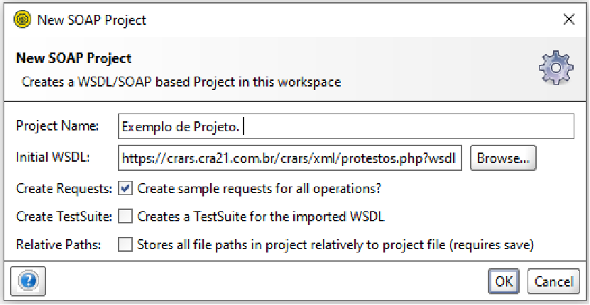
Task: Close the New SOAP Project dialog
Action: 569,20
